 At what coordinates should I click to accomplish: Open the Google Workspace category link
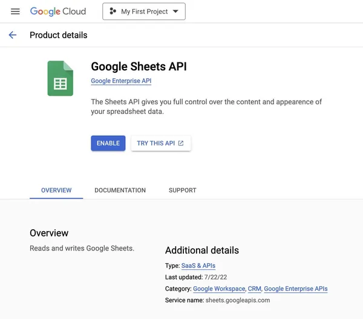219,289
